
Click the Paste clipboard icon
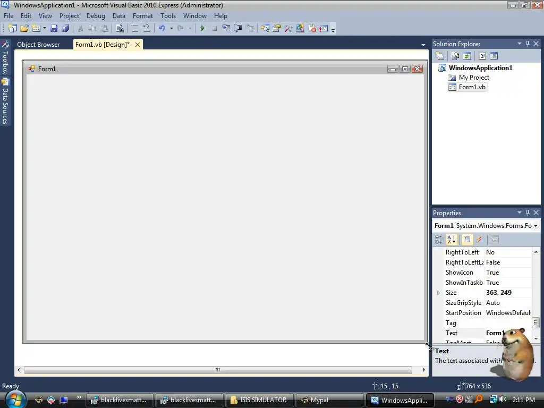click(104, 29)
